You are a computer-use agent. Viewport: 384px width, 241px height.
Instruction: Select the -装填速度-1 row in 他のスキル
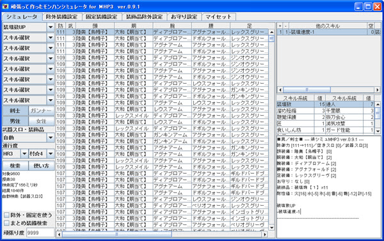328,32
